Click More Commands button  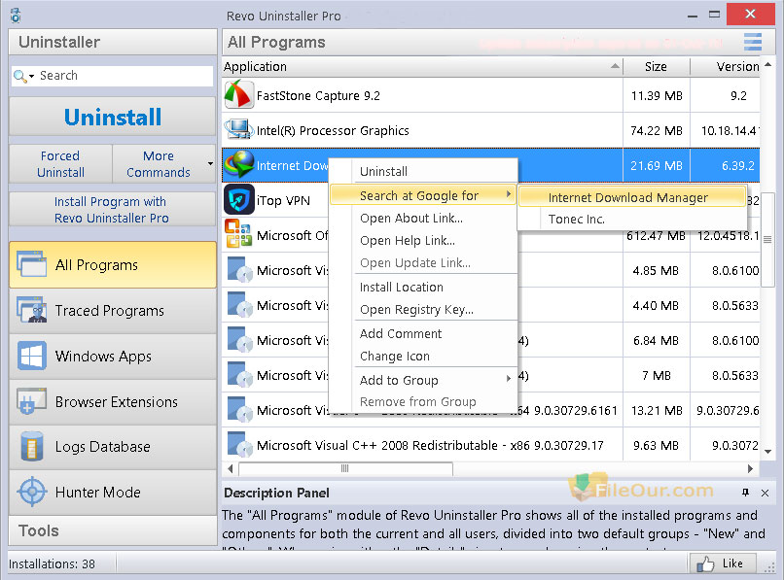pos(159,164)
